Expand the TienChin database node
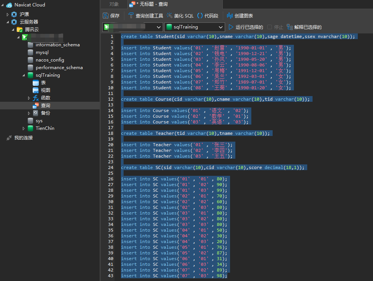This screenshot has height=281, width=373. (24, 128)
